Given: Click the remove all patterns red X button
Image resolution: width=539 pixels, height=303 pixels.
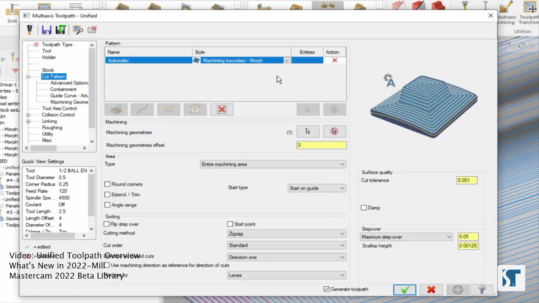Looking at the screenshot, I should tap(221, 109).
